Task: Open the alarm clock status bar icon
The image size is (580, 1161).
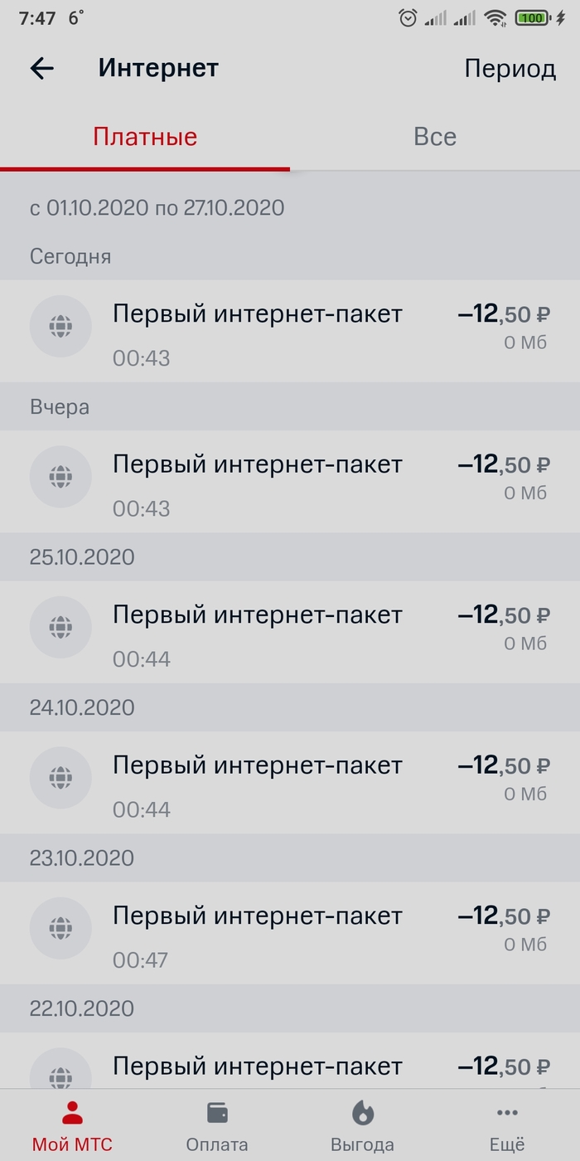Action: coord(408,18)
